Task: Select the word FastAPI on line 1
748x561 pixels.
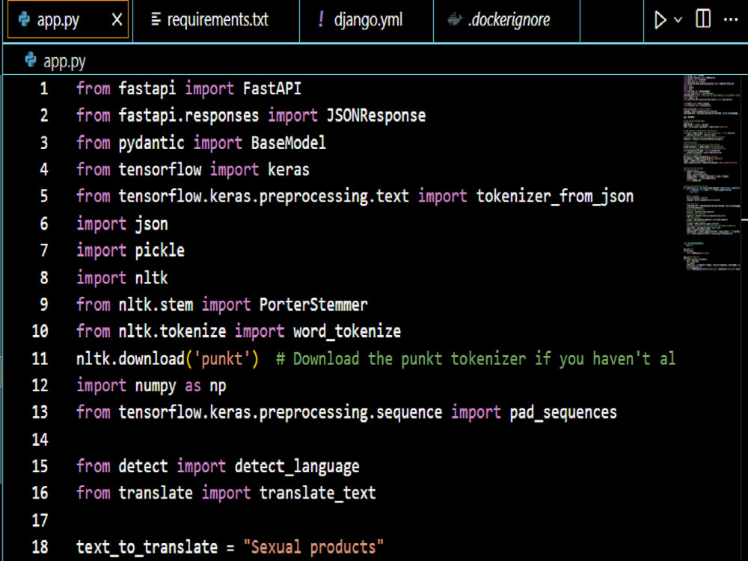Action: click(x=272, y=88)
